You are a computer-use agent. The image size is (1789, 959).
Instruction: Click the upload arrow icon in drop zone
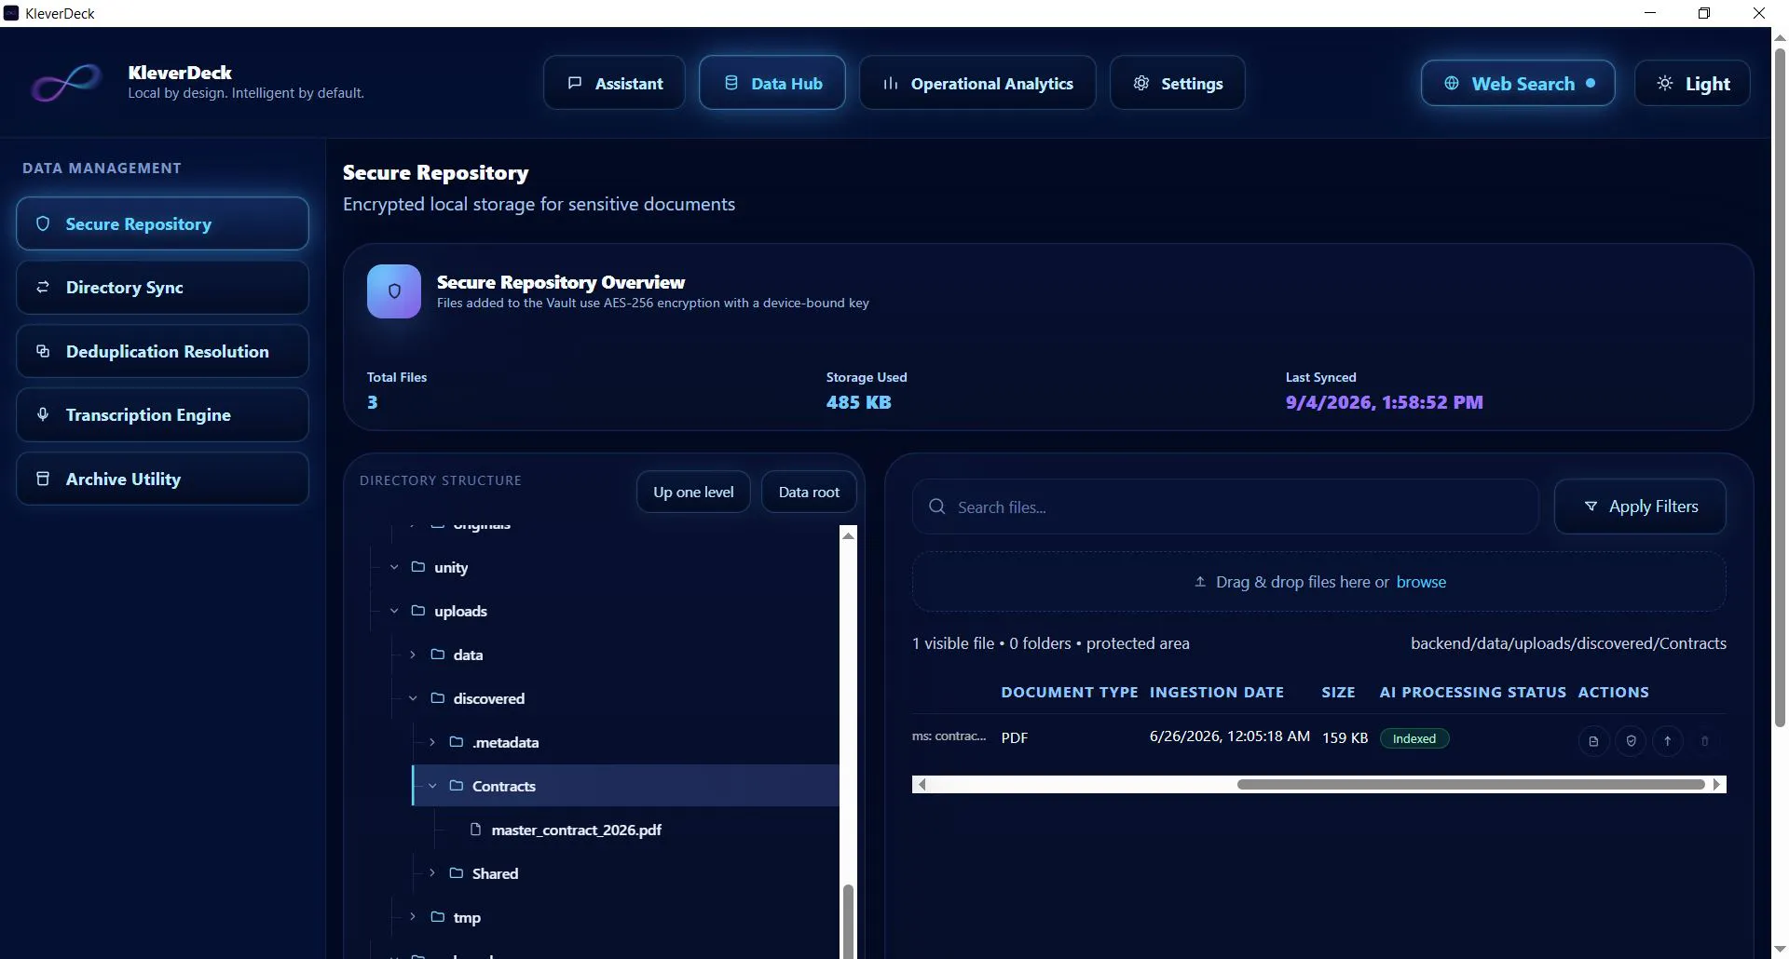1200,582
